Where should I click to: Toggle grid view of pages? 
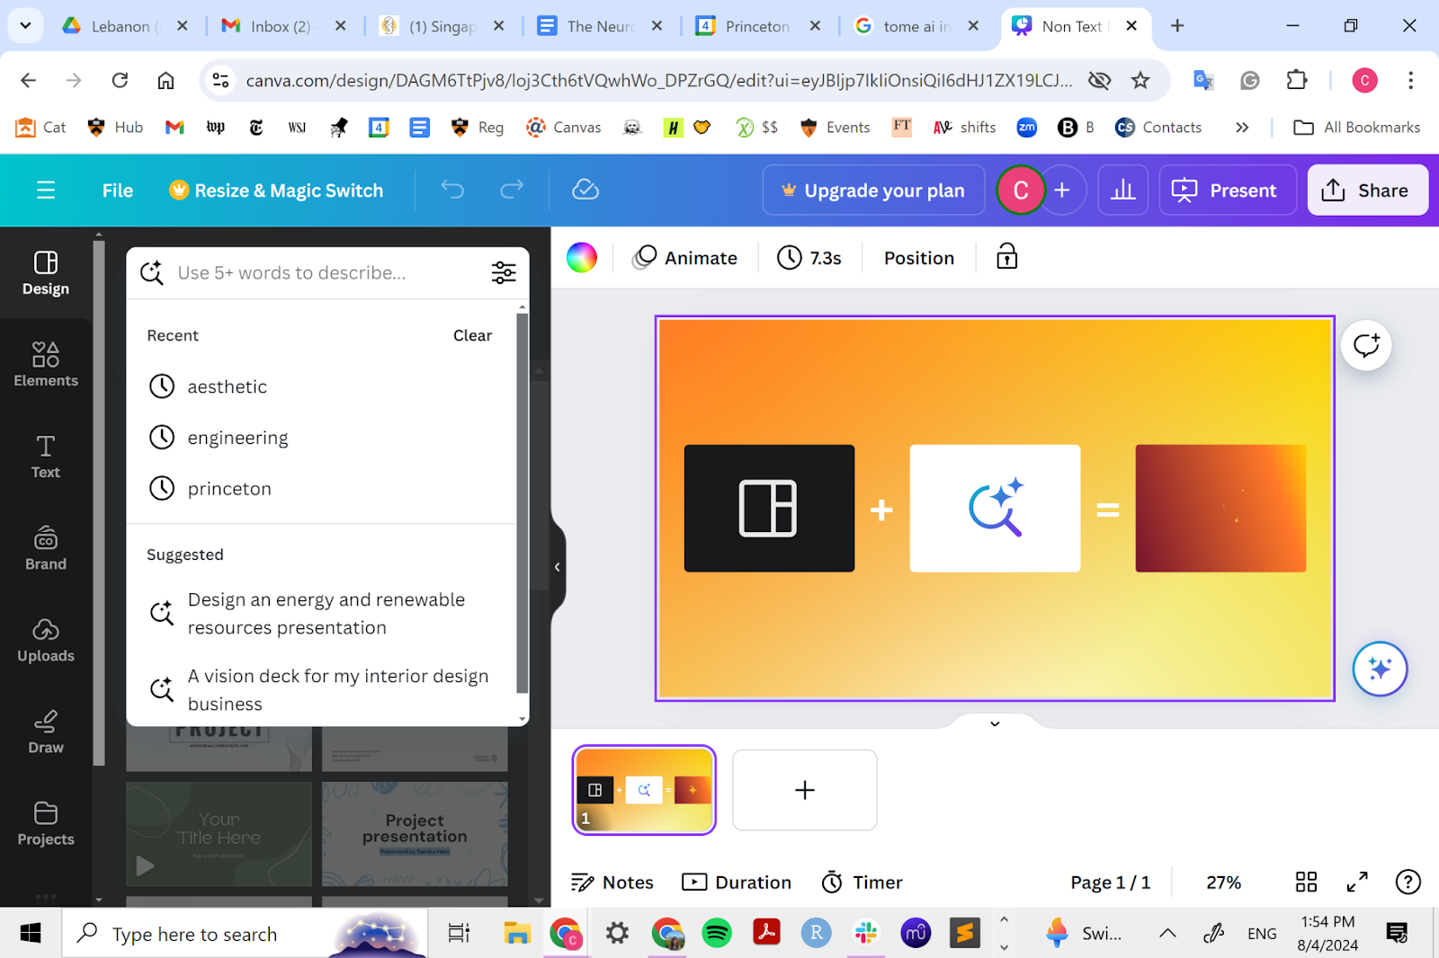(x=1306, y=882)
